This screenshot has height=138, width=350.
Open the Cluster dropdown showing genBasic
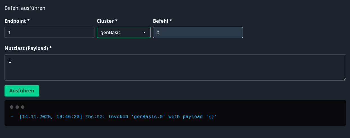point(121,32)
